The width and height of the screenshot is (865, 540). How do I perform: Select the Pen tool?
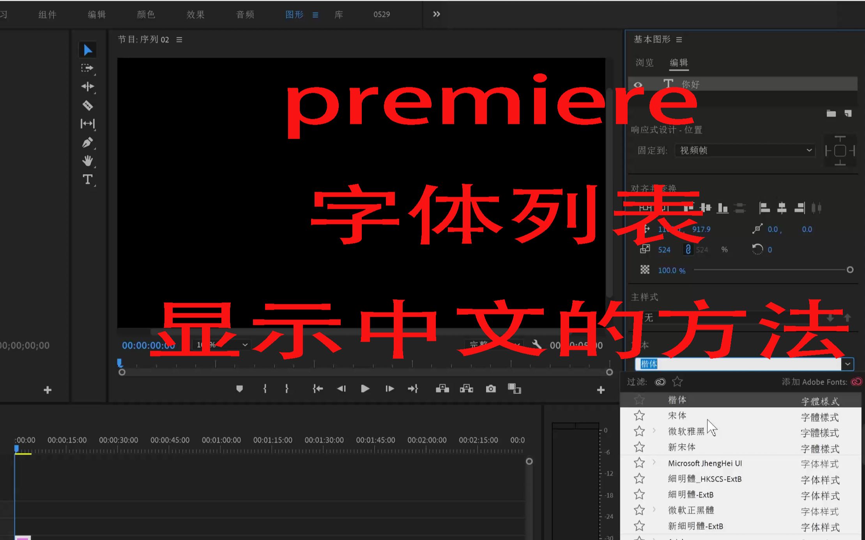click(87, 142)
